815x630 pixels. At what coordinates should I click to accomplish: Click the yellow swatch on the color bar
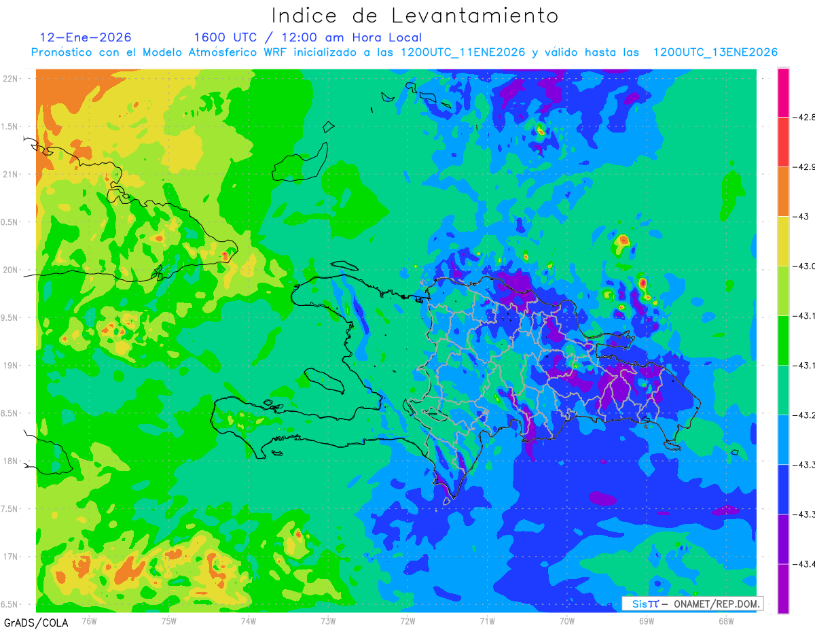(x=783, y=241)
